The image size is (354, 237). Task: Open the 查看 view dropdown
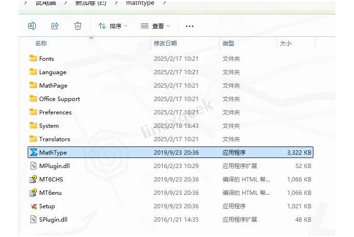155,26
